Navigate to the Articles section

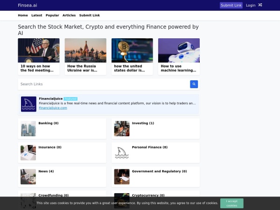[x=69, y=15]
